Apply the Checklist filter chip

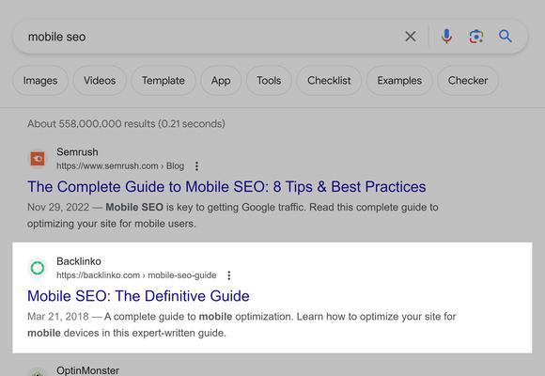tap(329, 80)
